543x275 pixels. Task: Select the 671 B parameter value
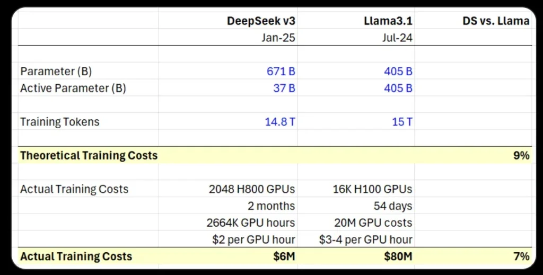click(281, 72)
